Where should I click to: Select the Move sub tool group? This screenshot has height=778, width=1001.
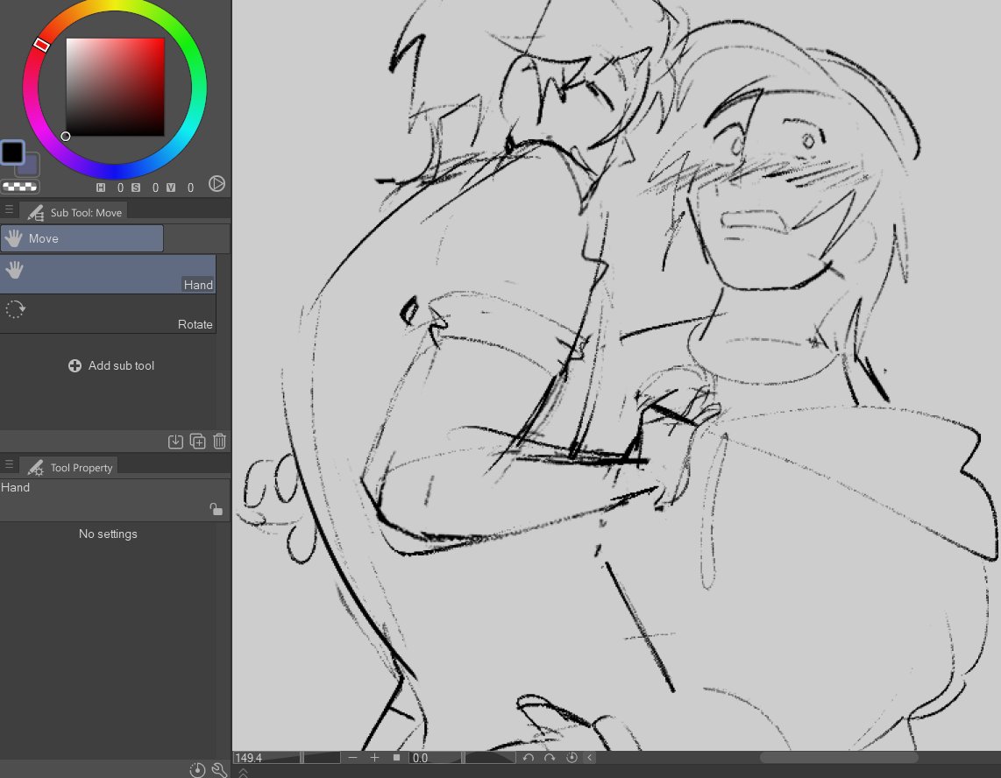(82, 238)
